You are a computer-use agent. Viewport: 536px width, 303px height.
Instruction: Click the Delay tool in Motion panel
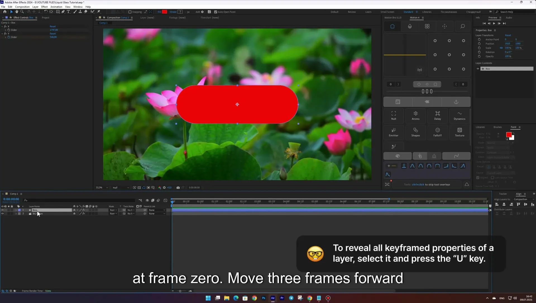pos(437,115)
